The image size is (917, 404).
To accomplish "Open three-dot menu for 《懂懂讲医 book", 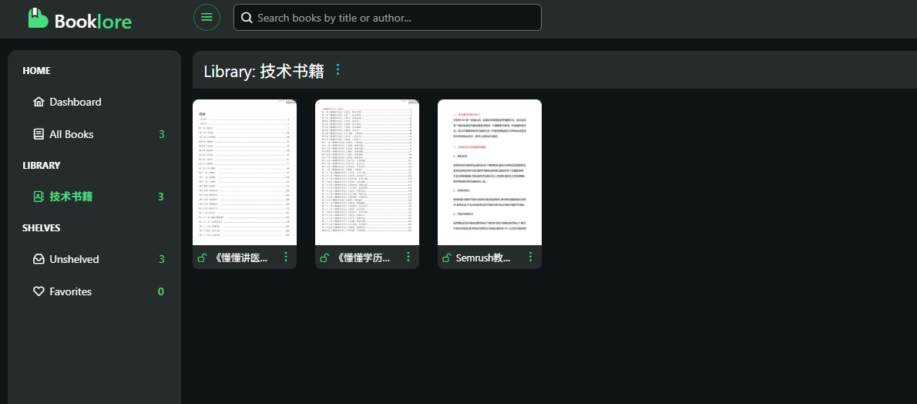I will click(286, 257).
